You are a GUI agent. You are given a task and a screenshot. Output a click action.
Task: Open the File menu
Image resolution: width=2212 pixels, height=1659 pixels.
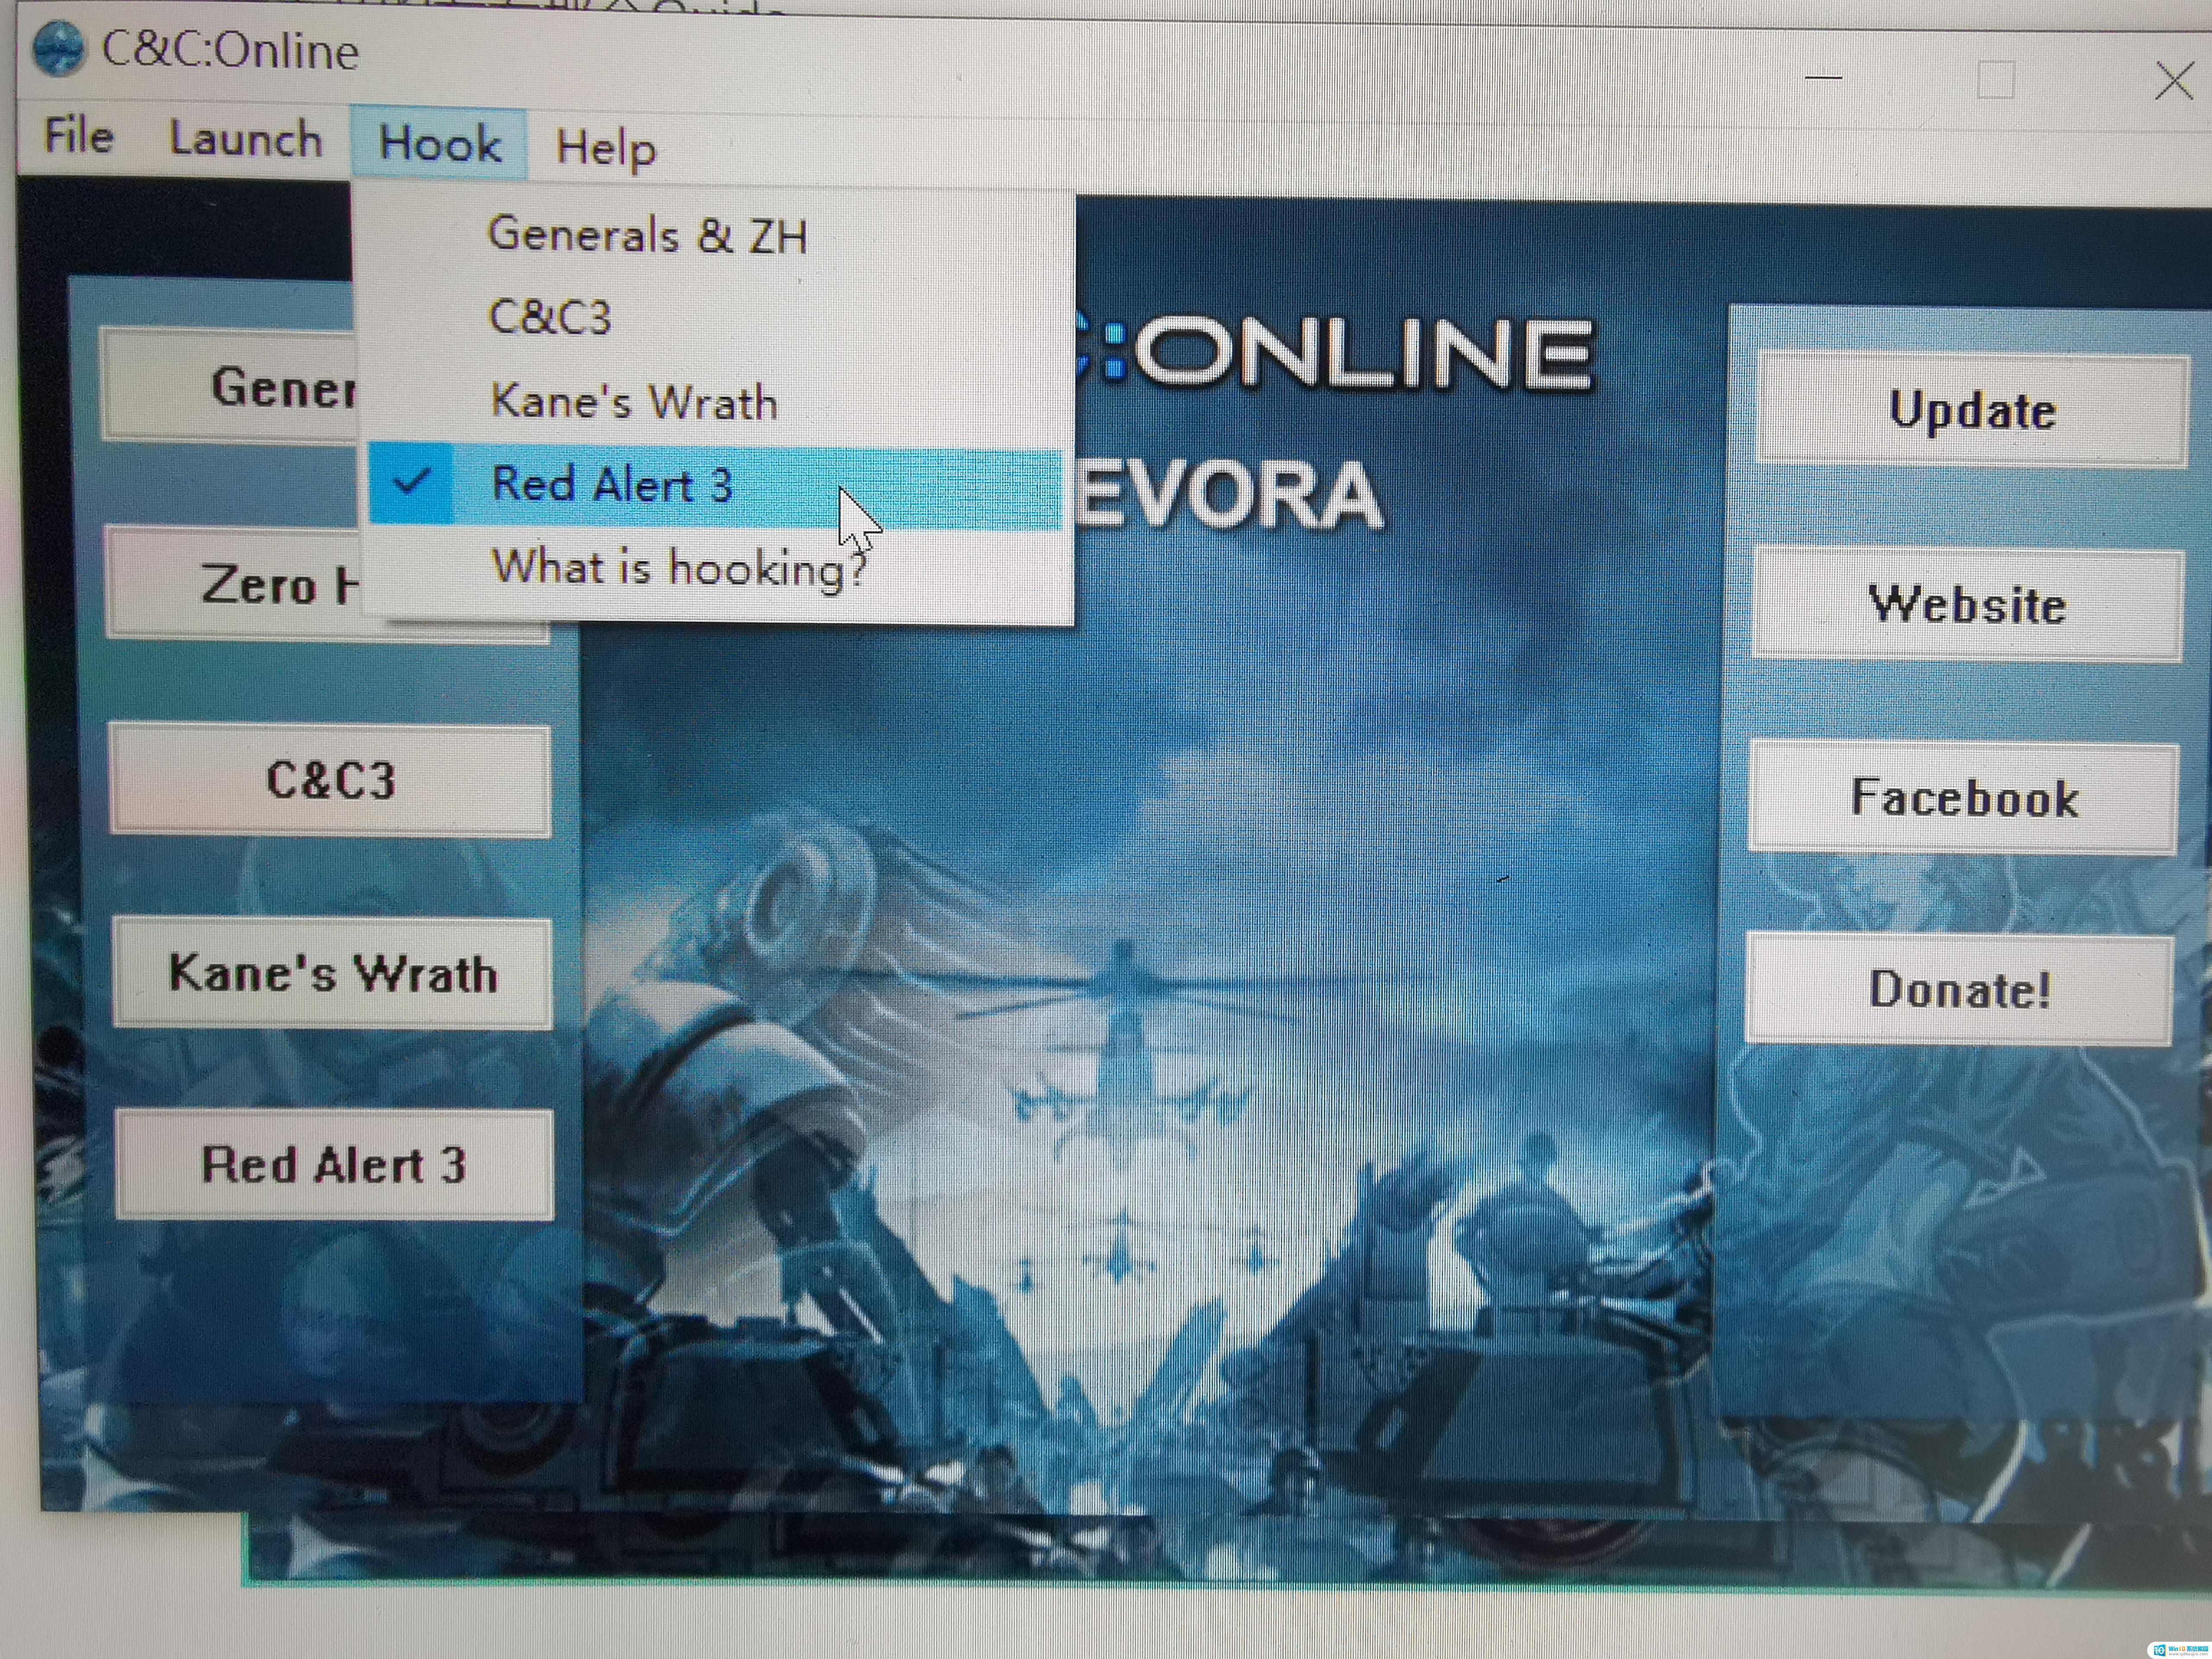point(79,136)
